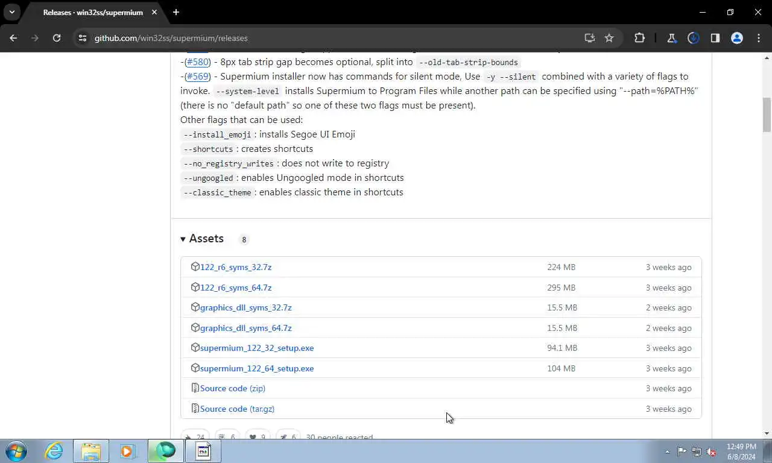Open network status tray icon
Viewport: 772px width, 463px height.
tap(697, 452)
